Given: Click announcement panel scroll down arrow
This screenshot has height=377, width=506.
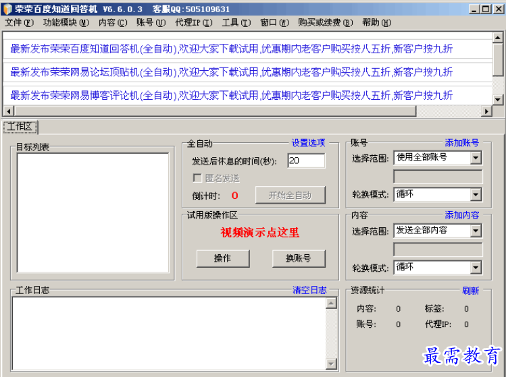Looking at the screenshot, I should [x=498, y=100].
